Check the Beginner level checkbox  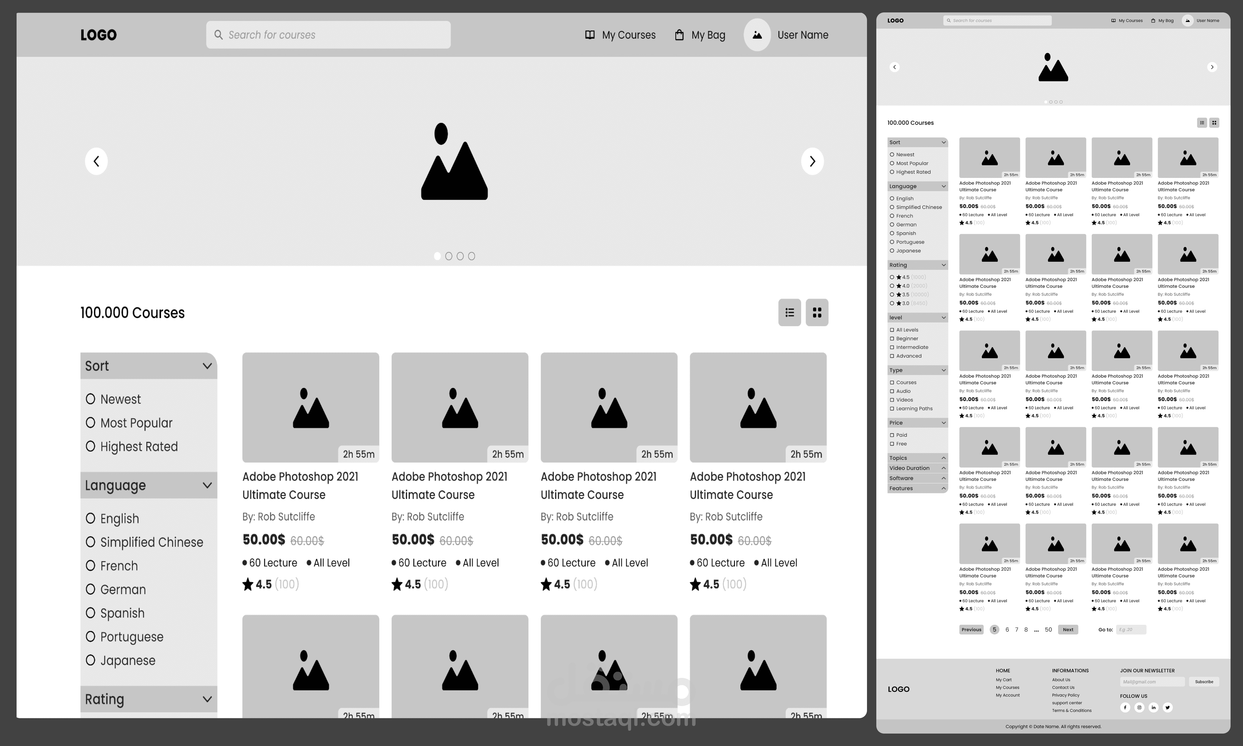[x=892, y=339]
